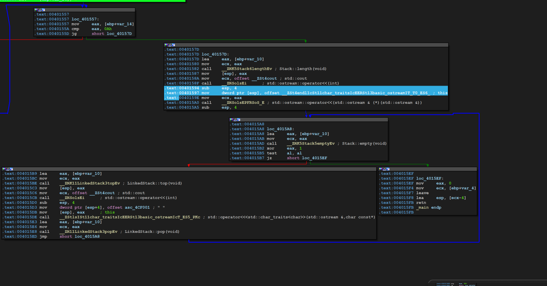Click 'mov eax, [ebp+var_14]' line
The width and height of the screenshot is (547, 286).
pos(84,24)
